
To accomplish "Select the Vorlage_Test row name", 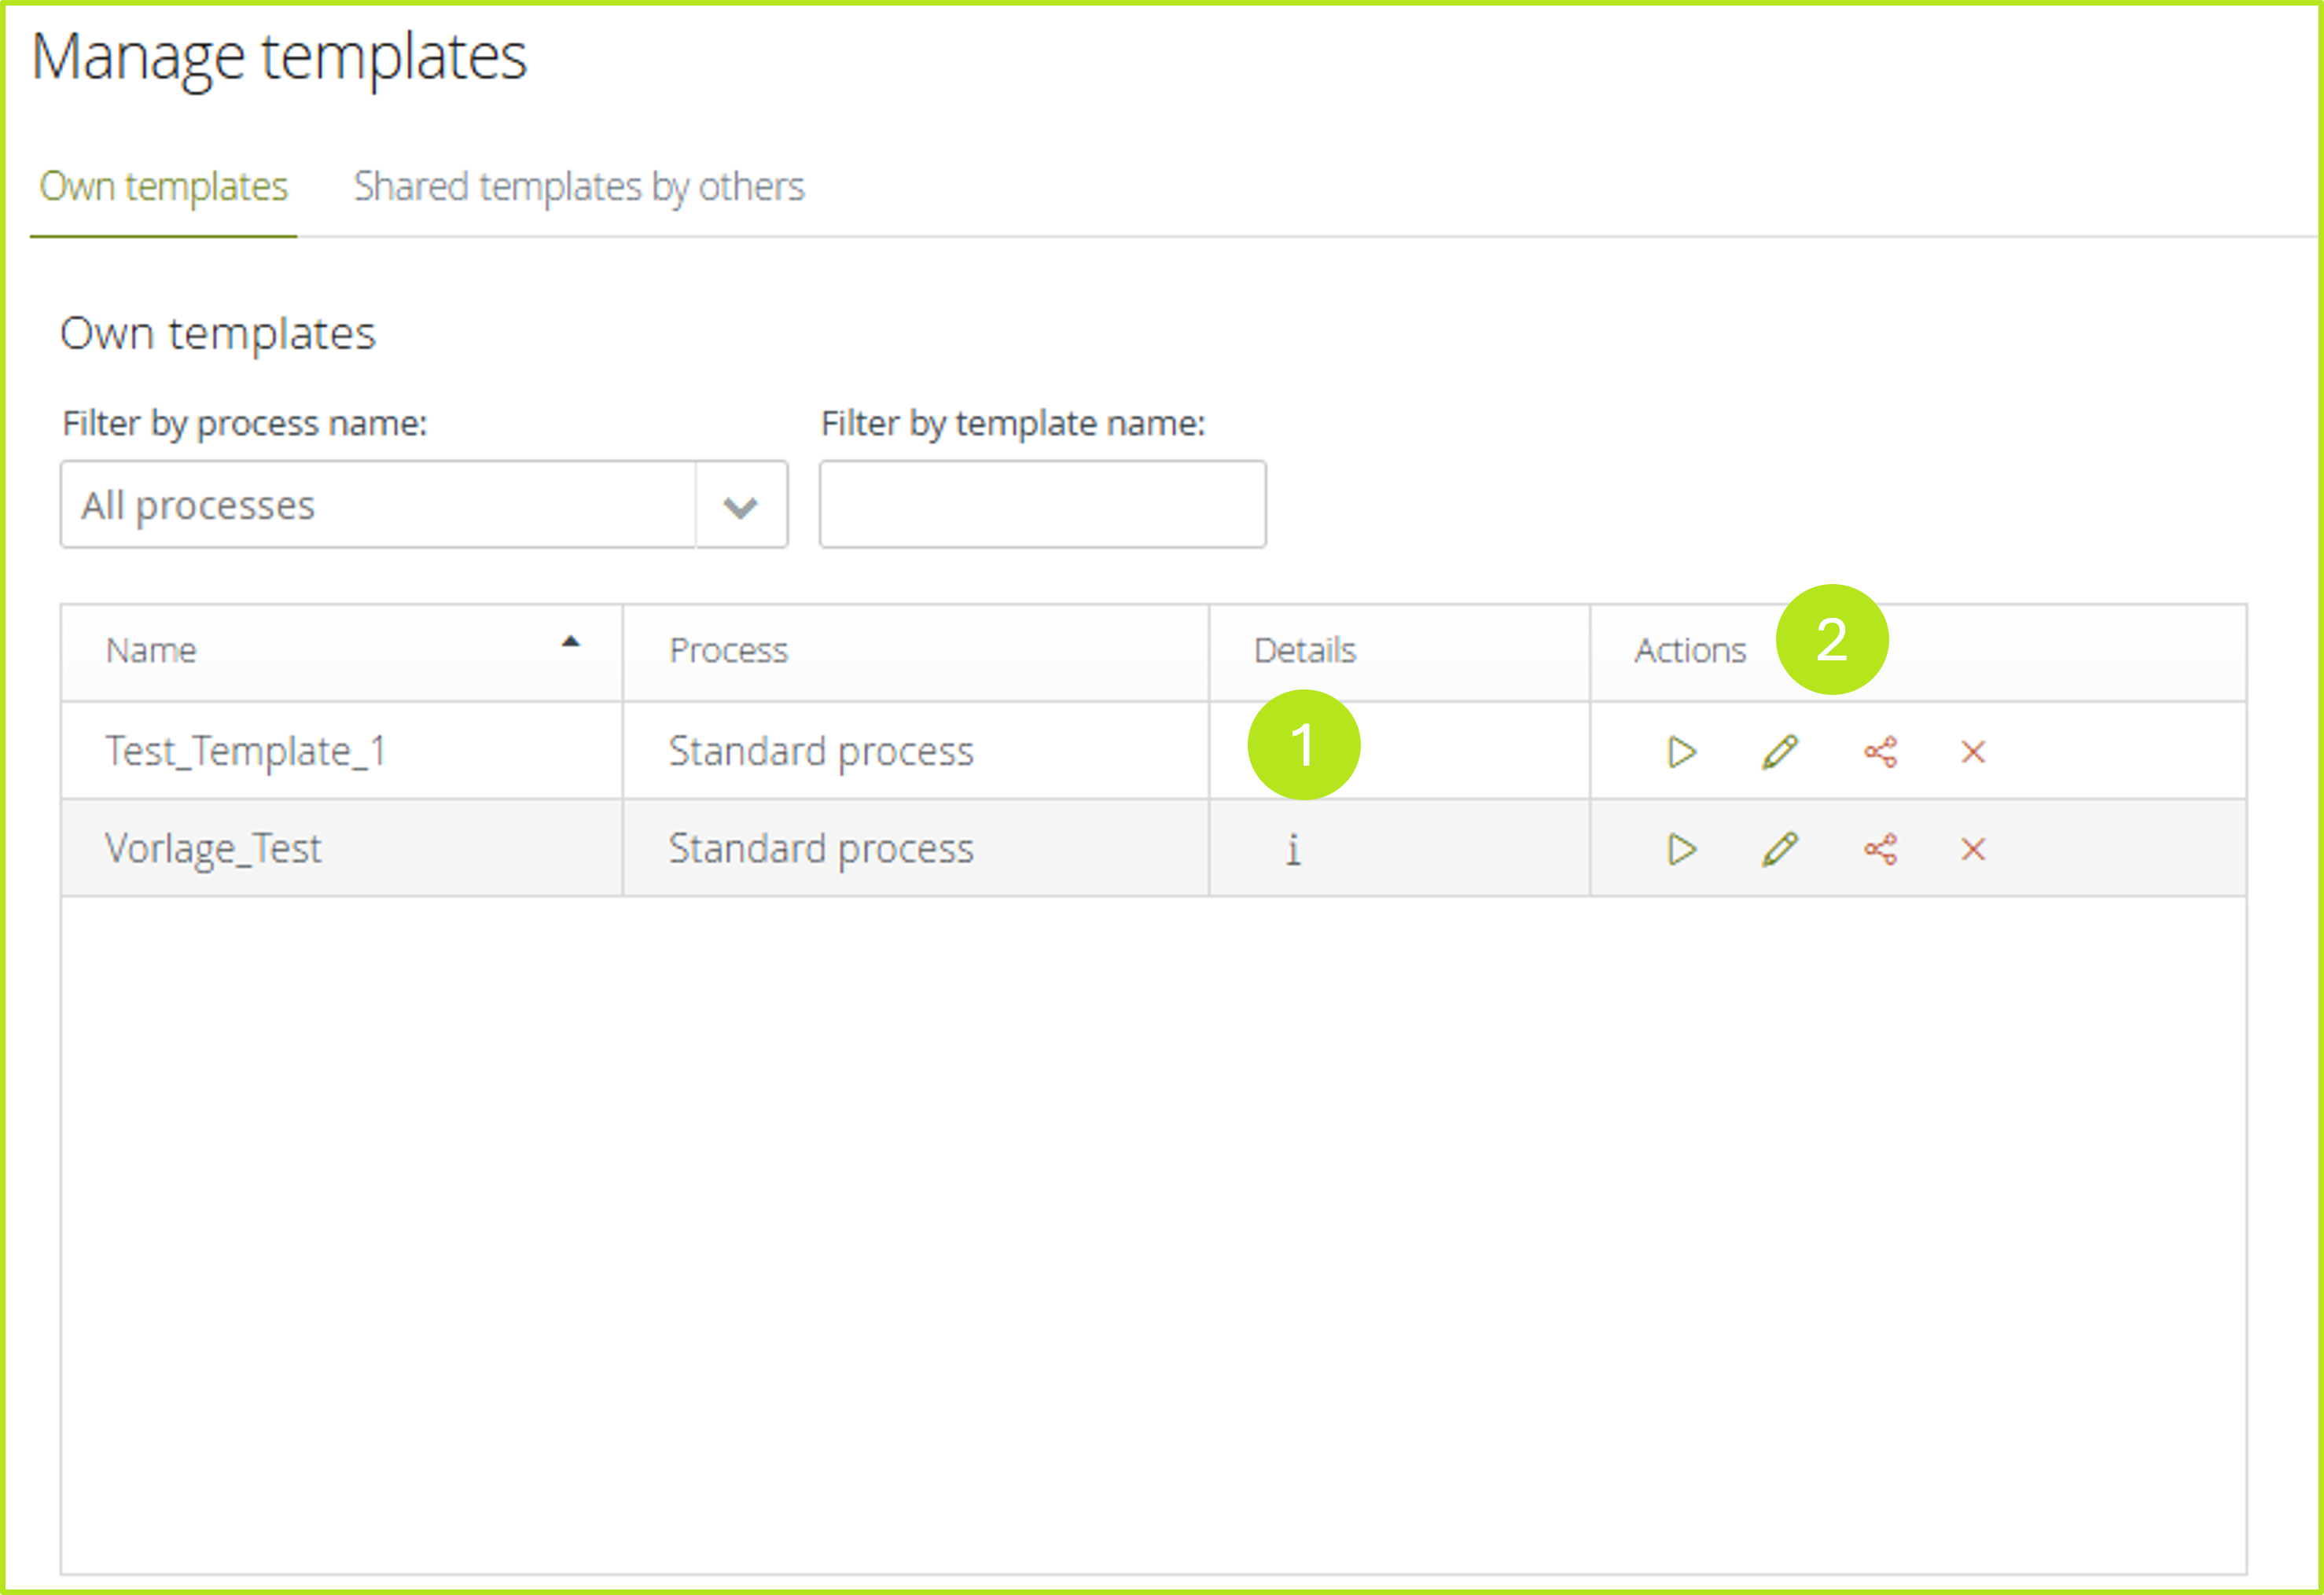I will click(213, 849).
